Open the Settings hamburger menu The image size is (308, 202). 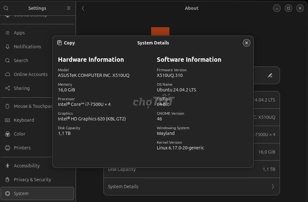[x=69, y=8]
